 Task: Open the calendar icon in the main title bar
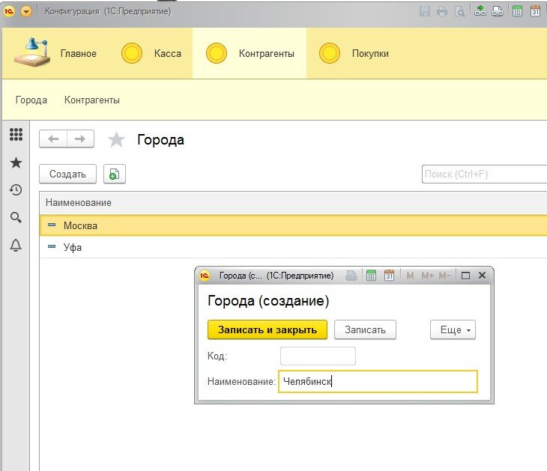535,11
